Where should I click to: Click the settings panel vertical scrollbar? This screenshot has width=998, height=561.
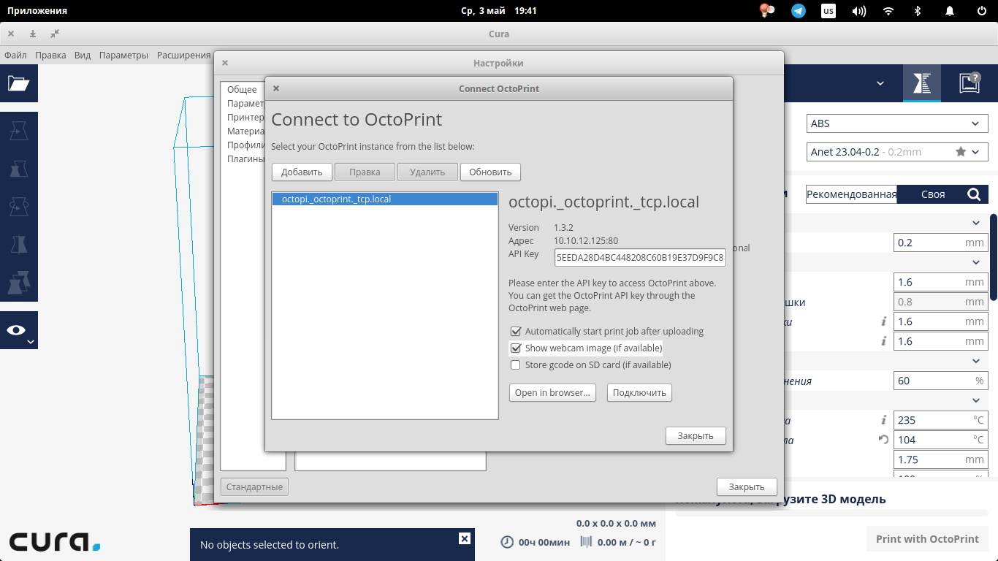coord(994,256)
